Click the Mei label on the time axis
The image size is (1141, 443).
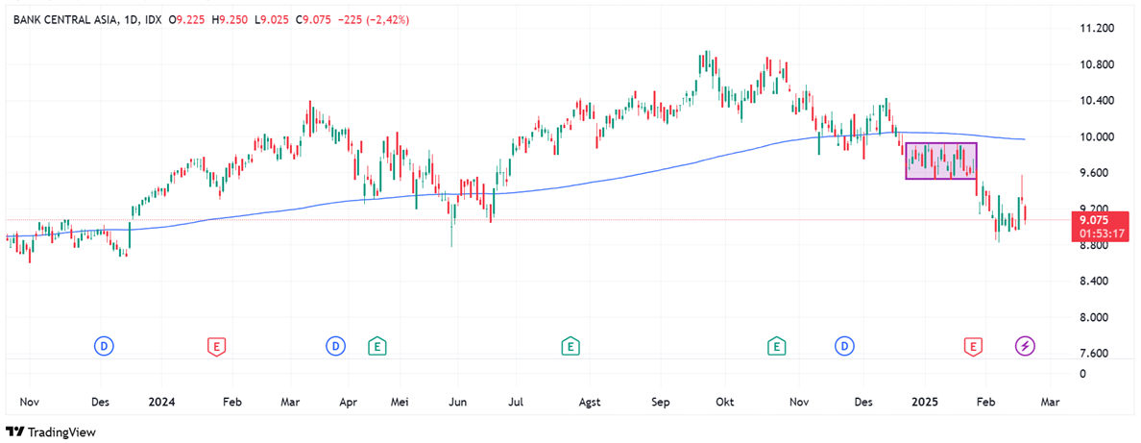401,402
